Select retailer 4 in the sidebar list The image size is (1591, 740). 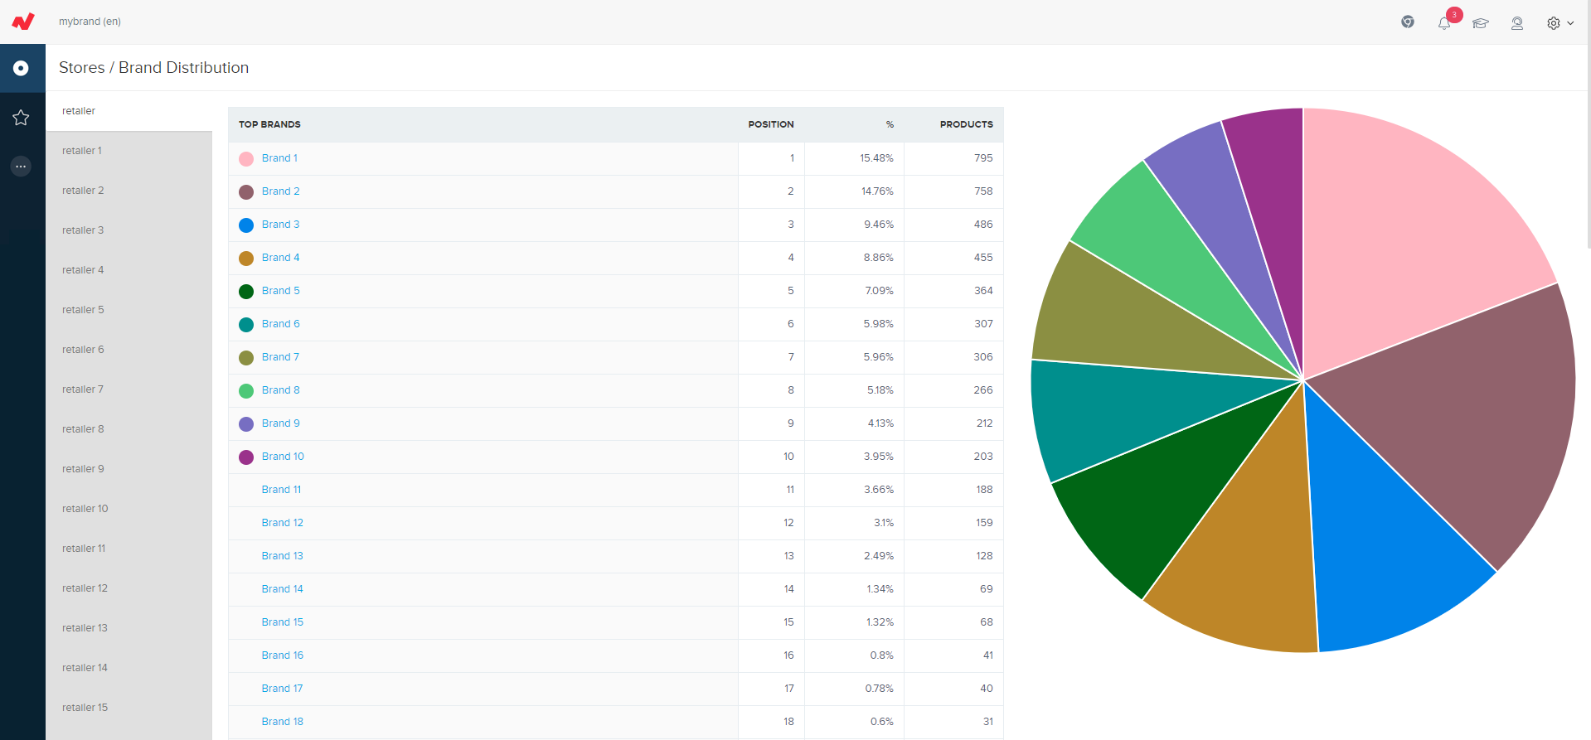point(129,270)
